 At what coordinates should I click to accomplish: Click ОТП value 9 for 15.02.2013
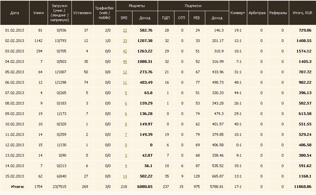click(x=182, y=176)
